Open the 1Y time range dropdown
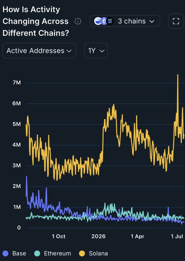This screenshot has width=185, height=261. pyautogui.click(x=96, y=51)
